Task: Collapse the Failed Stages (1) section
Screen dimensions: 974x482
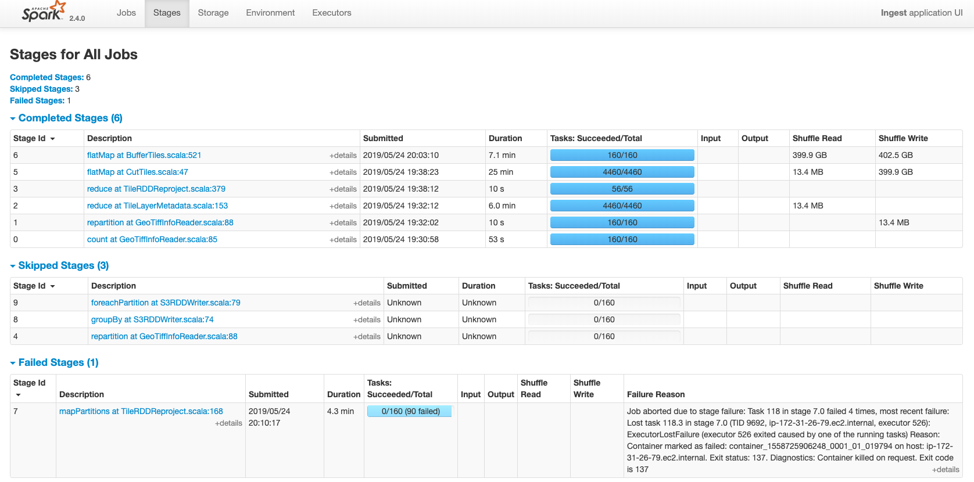Action: [54, 362]
